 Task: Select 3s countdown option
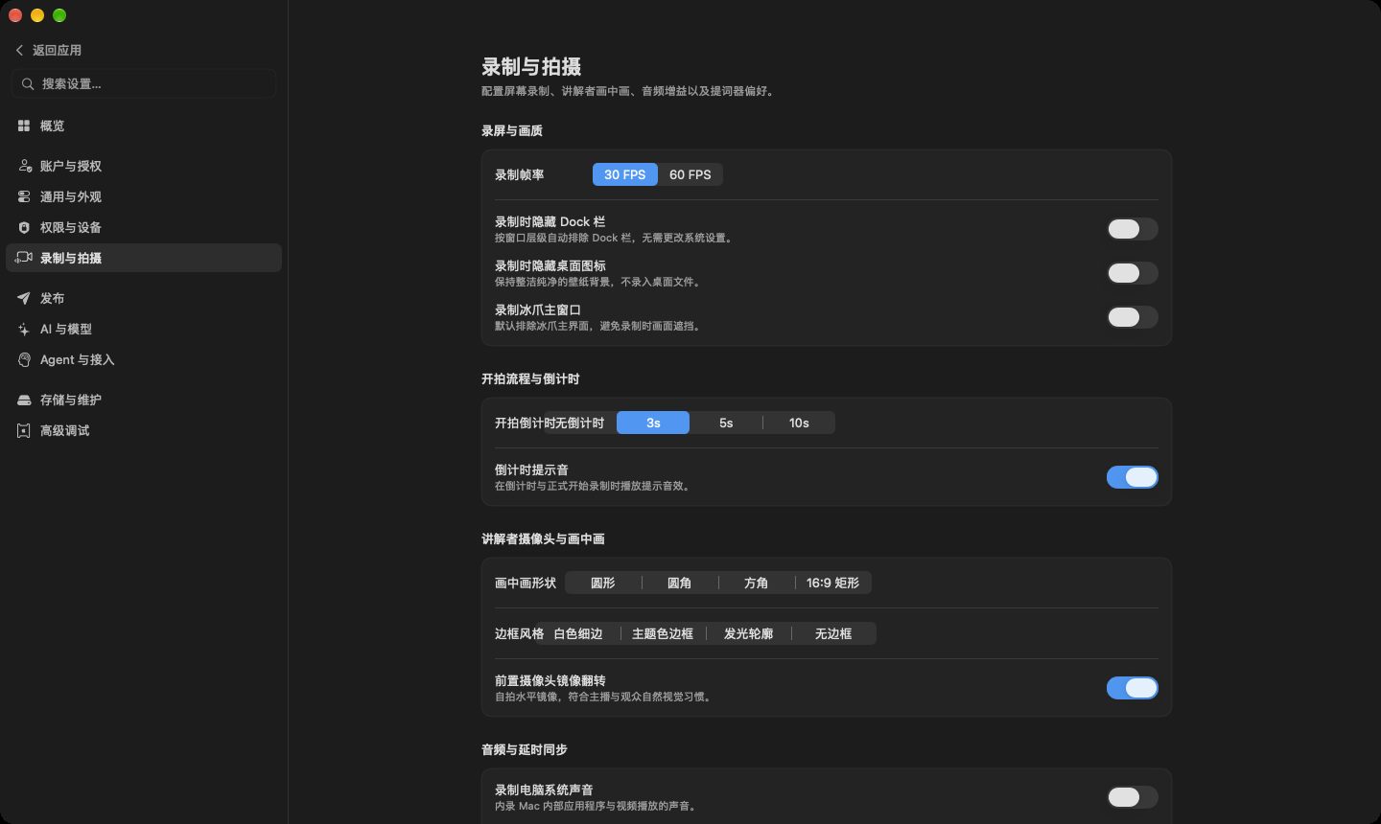point(653,423)
